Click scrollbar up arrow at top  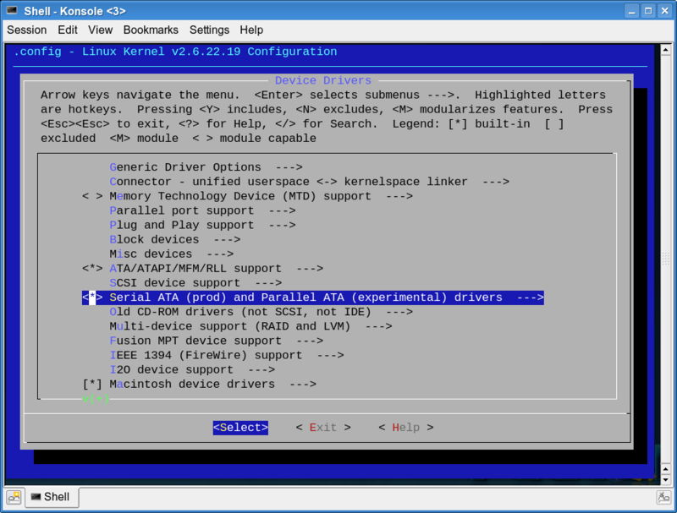point(666,50)
